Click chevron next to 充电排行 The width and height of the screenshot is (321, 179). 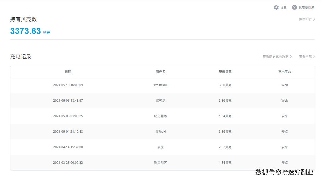(314, 20)
